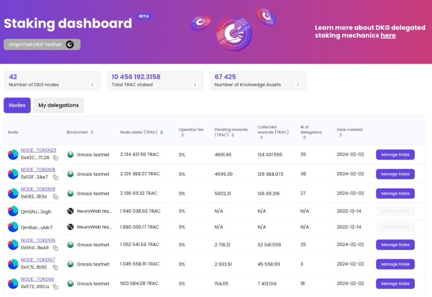
Task: Copy the 0x572...09Ca address
Action: [55, 287]
